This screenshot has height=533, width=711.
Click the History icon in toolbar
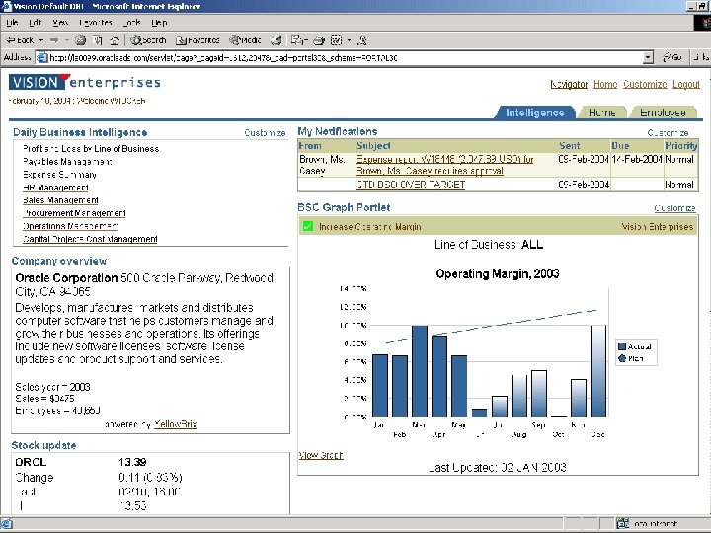[276, 40]
